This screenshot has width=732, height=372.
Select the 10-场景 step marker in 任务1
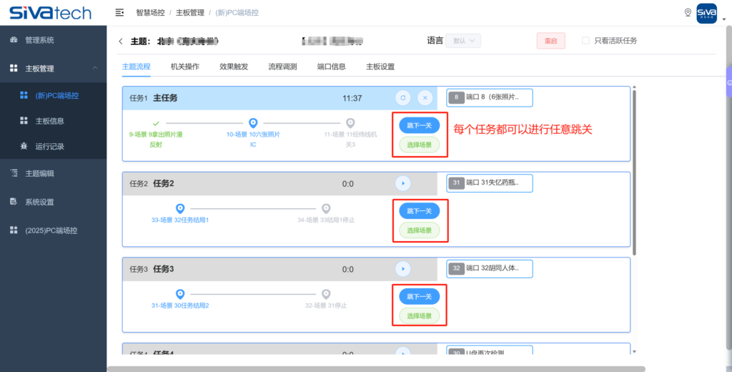pyautogui.click(x=252, y=123)
